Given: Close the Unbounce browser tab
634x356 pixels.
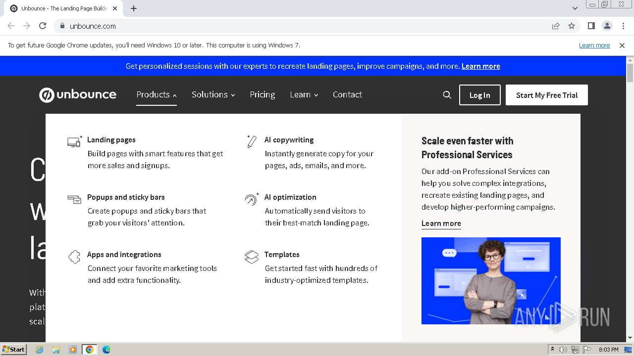Looking at the screenshot, I should [115, 8].
